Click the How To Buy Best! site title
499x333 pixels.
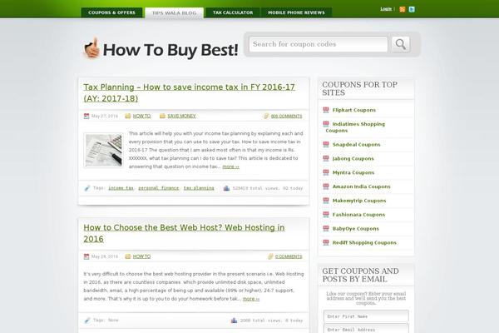coord(170,50)
